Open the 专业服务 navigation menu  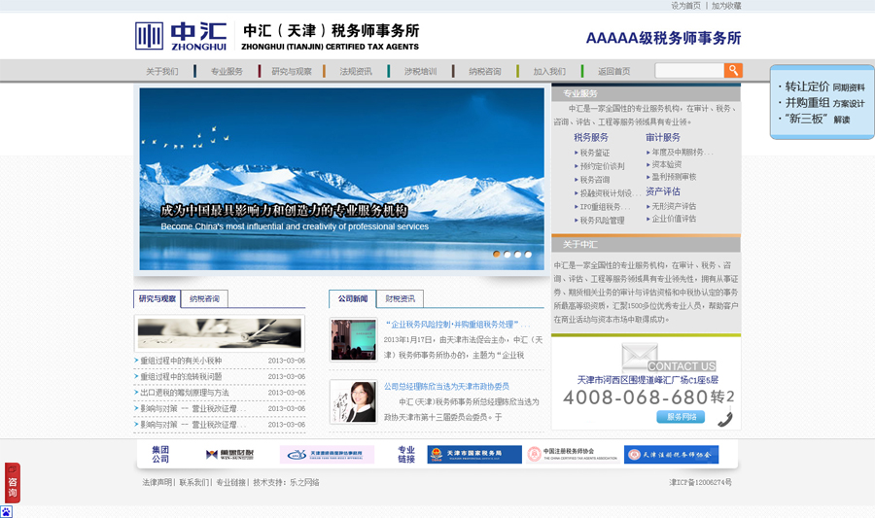tap(227, 71)
